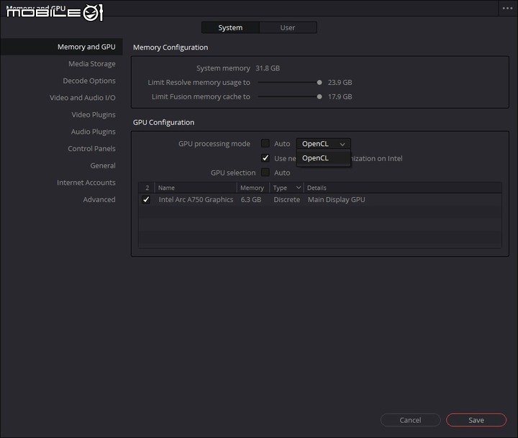Select Intel Arc A750 Graphics row name
Viewport: 518px width, 438px height.
[196, 199]
